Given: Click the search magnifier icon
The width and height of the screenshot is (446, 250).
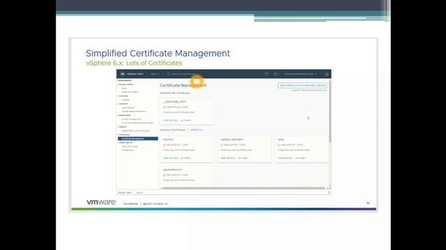Looking at the screenshot, I should 169,74.
